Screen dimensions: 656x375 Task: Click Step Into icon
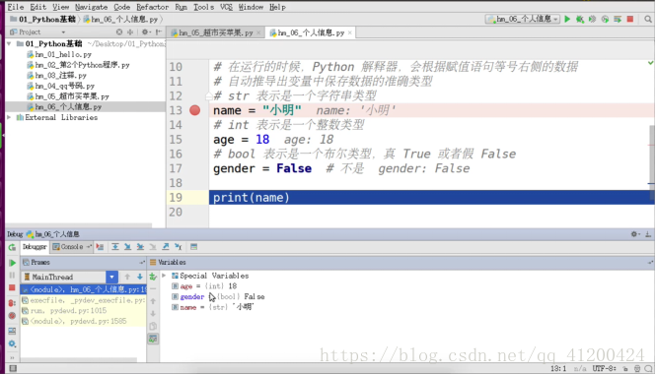127,247
